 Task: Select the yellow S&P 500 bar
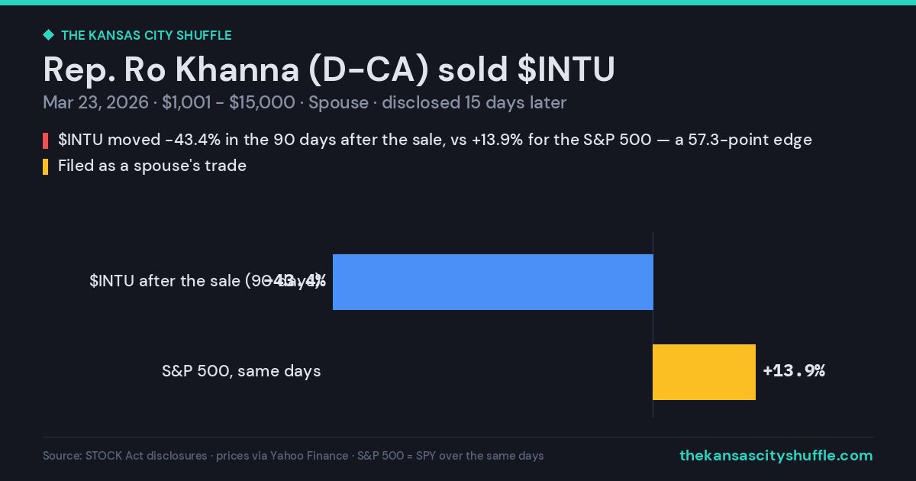[x=704, y=372]
